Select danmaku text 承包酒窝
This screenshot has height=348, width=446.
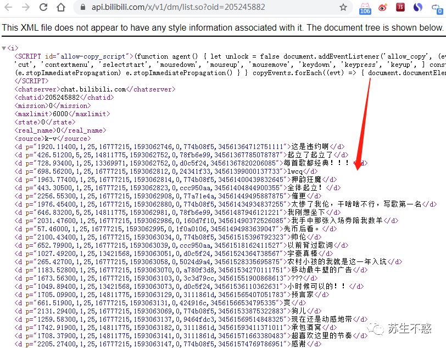pyautogui.click(x=306, y=328)
